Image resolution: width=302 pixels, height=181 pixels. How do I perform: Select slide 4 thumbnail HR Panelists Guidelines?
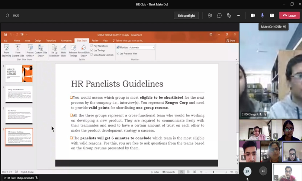click(x=19, y=137)
